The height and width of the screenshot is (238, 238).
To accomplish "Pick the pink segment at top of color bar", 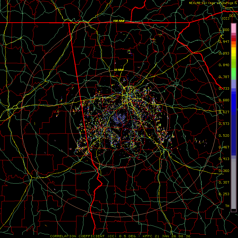I will pyautogui.click(x=234, y=28).
